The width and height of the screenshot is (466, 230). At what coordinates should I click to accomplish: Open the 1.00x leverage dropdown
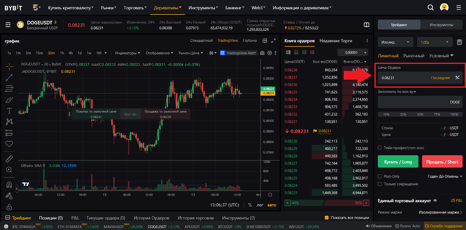click(435, 42)
